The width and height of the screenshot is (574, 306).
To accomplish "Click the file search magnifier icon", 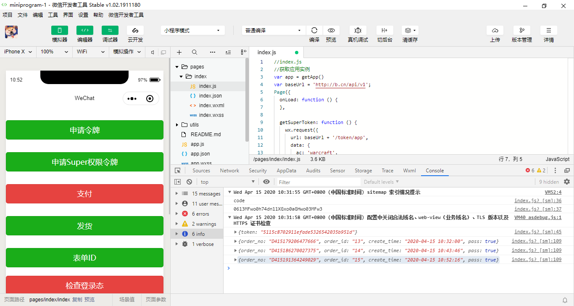I will point(195,52).
